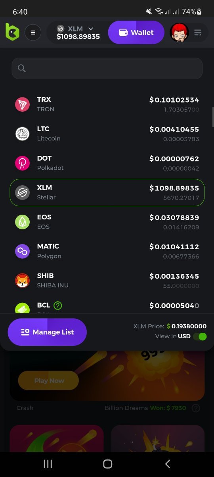Image resolution: width=214 pixels, height=477 pixels.
Task: Choose the SHIBA INU coin icon
Action: coord(23,281)
